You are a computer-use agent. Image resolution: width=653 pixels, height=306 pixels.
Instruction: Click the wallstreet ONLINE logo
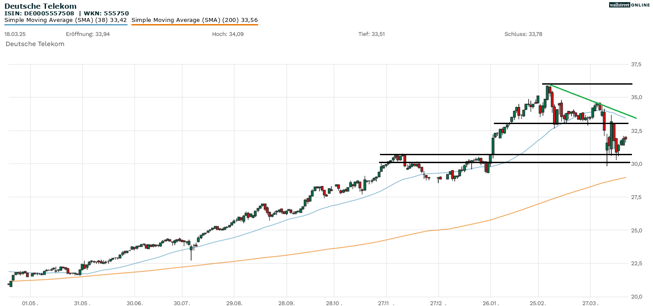pyautogui.click(x=629, y=5)
